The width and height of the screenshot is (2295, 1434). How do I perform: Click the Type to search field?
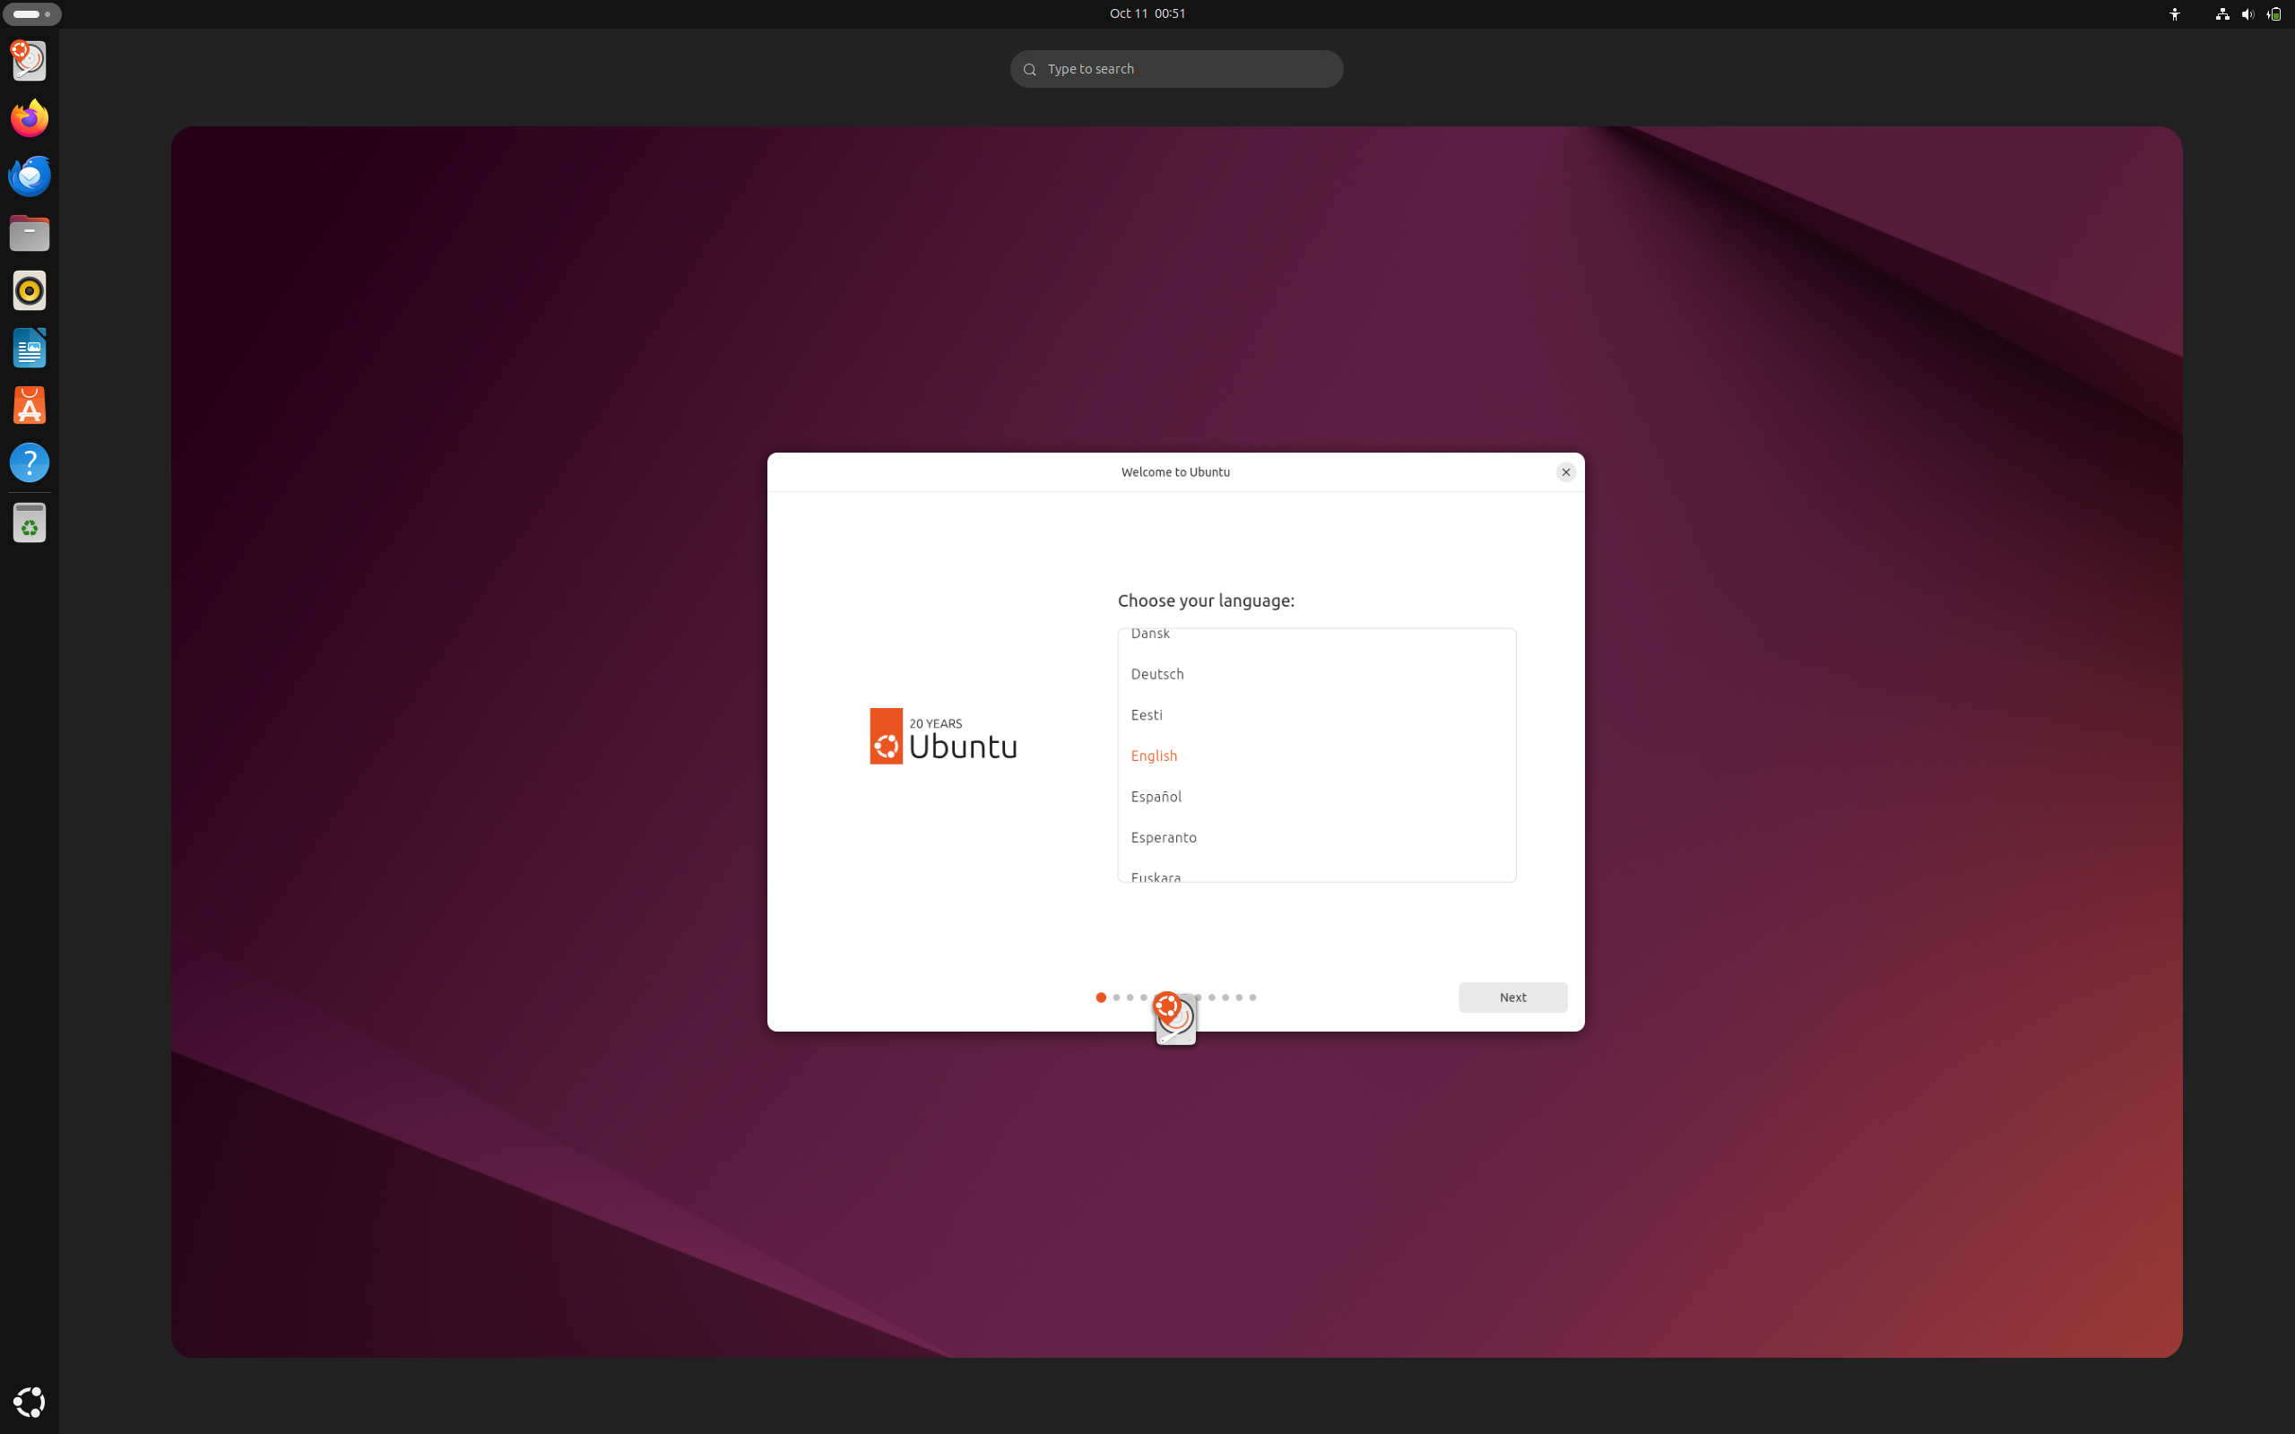coord(1176,68)
